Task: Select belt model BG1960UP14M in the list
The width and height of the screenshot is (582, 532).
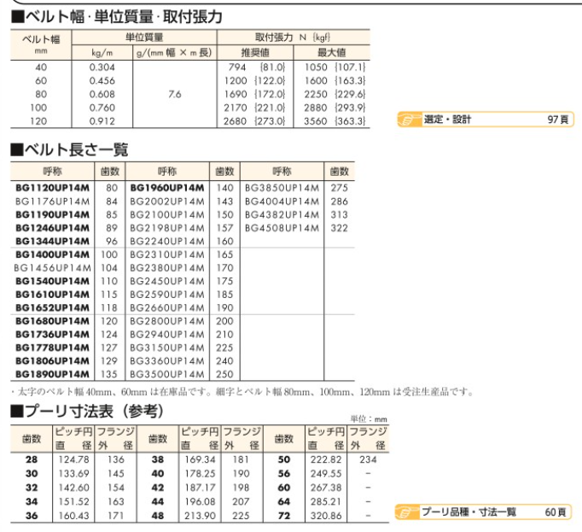Action: (167, 188)
